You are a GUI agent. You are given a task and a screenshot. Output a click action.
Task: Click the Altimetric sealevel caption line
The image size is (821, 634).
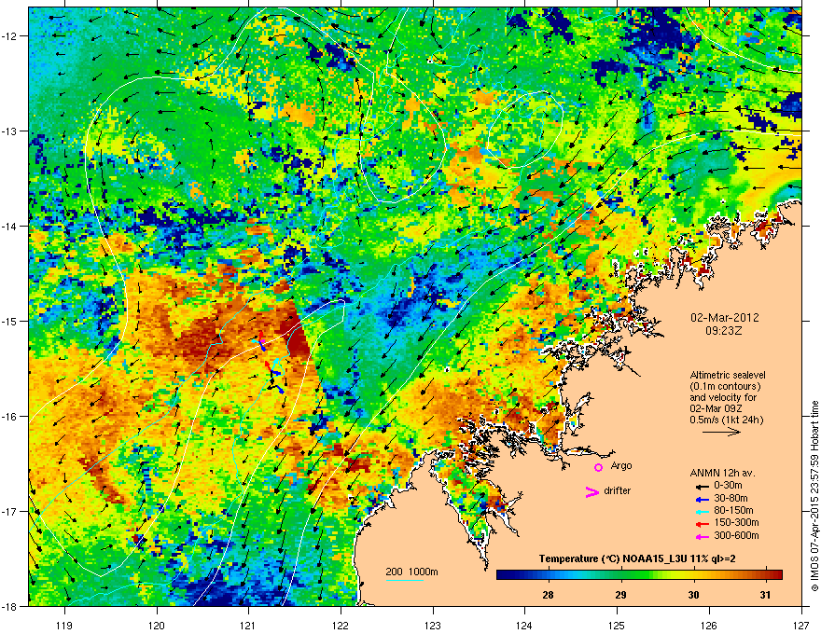coord(728,375)
